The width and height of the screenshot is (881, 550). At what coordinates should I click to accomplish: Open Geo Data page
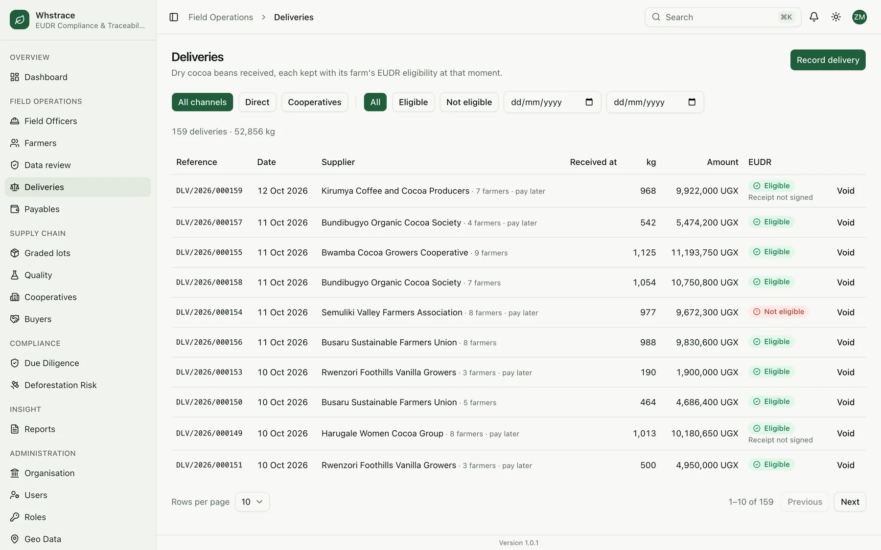[x=78, y=539]
